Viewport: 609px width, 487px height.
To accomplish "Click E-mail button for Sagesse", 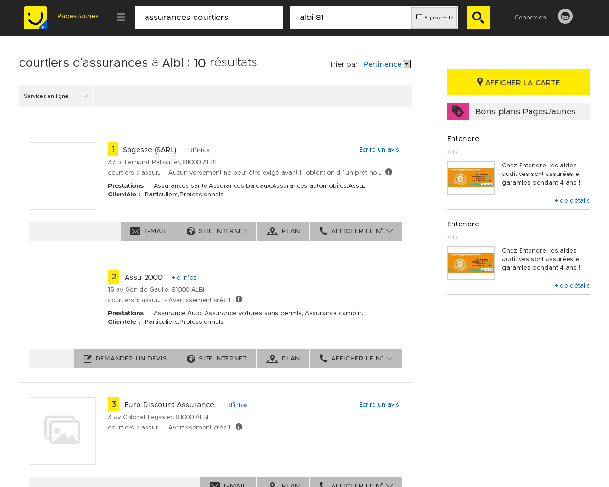I will (x=148, y=231).
